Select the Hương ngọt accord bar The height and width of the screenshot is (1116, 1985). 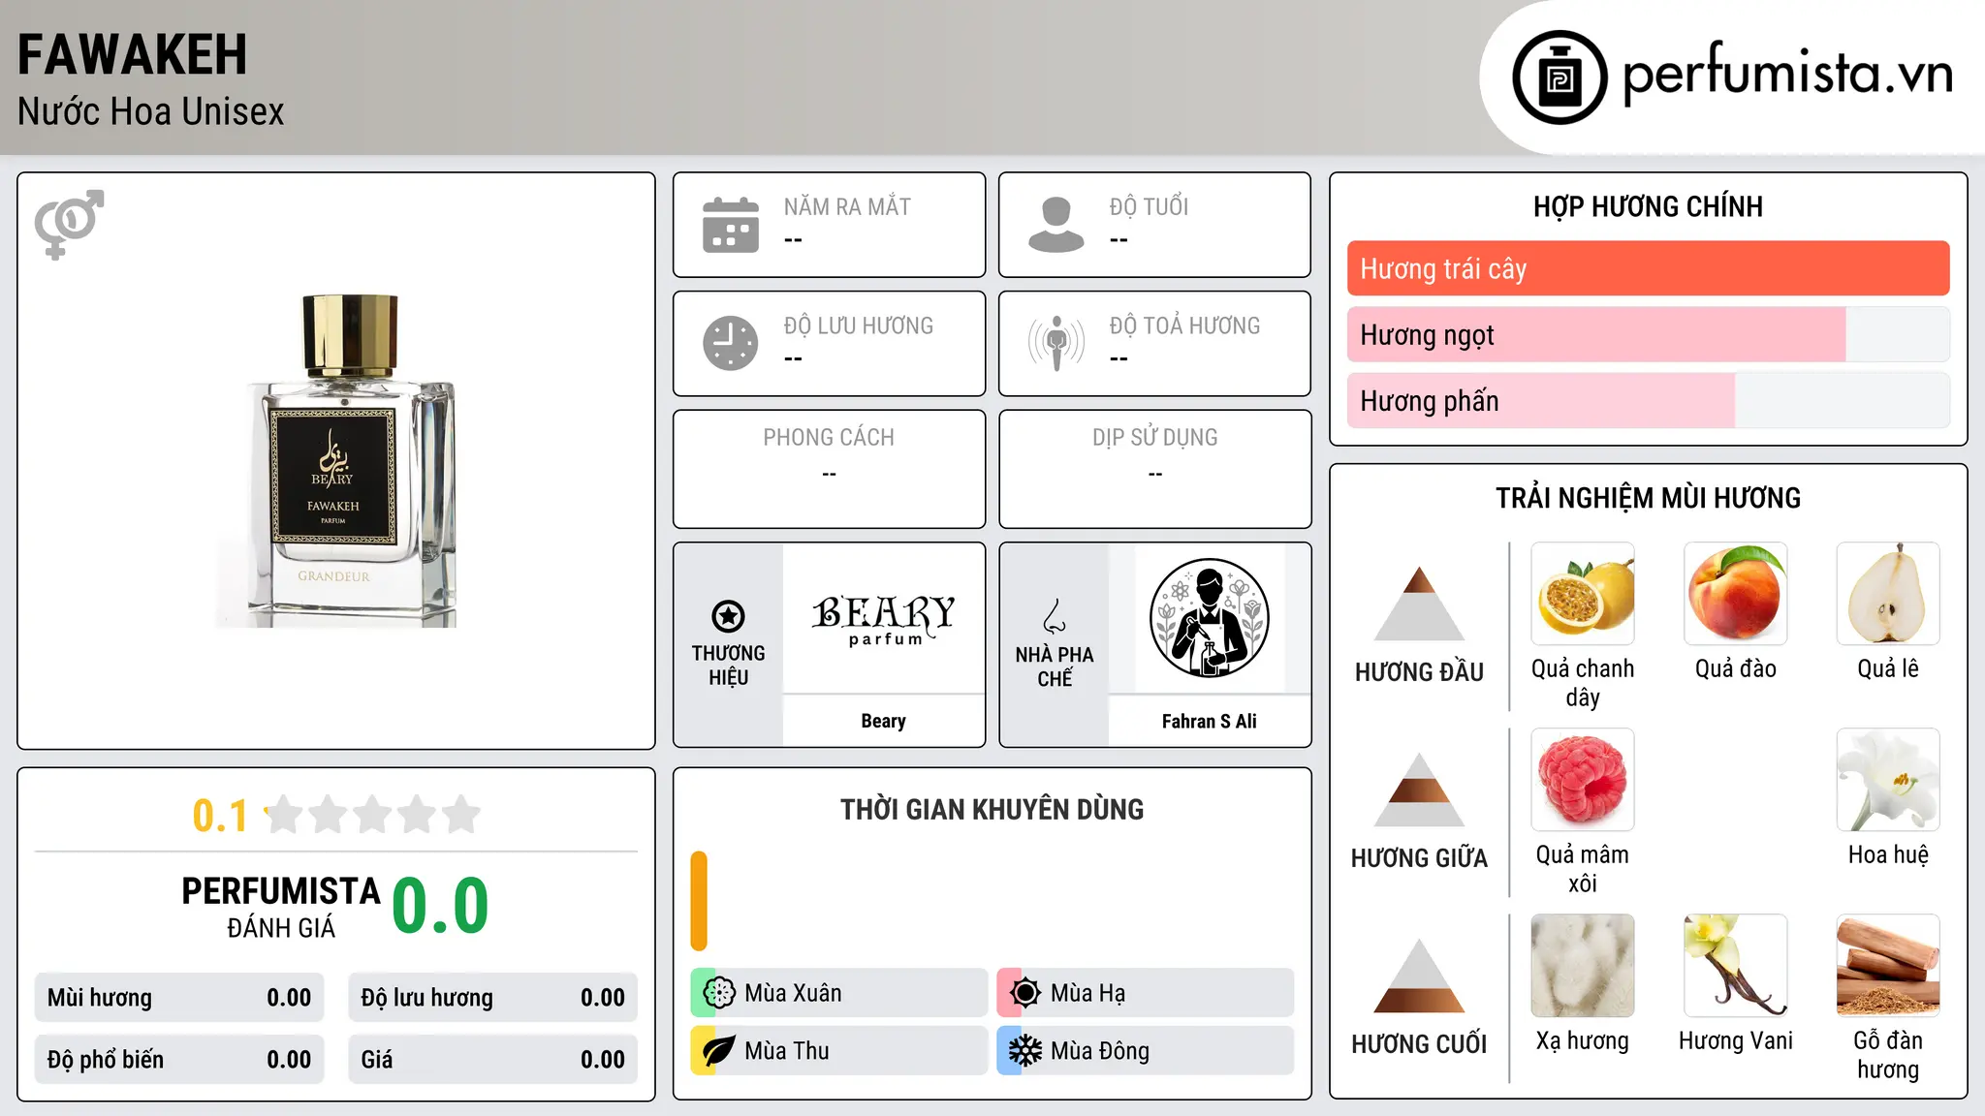coord(1648,334)
